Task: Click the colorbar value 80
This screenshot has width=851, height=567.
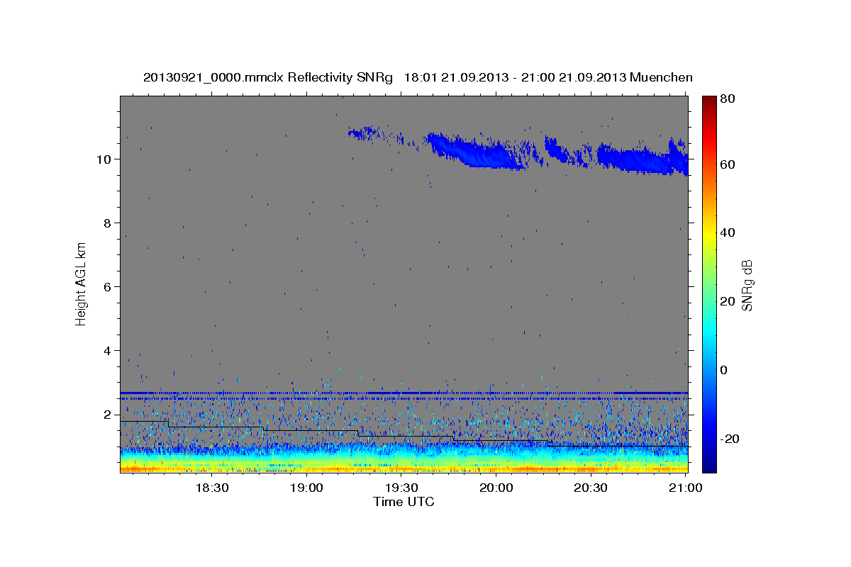Action: coord(727,99)
